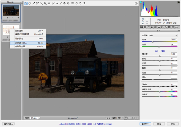The image size is (181, 127).
Task: Toggle highlight clipping warning in histogram
Action: (x=178, y=2)
